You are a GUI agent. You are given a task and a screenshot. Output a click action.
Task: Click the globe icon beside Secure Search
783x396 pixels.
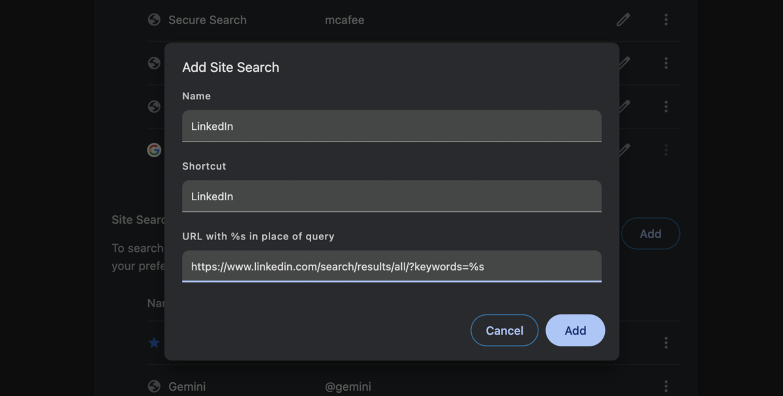154,20
